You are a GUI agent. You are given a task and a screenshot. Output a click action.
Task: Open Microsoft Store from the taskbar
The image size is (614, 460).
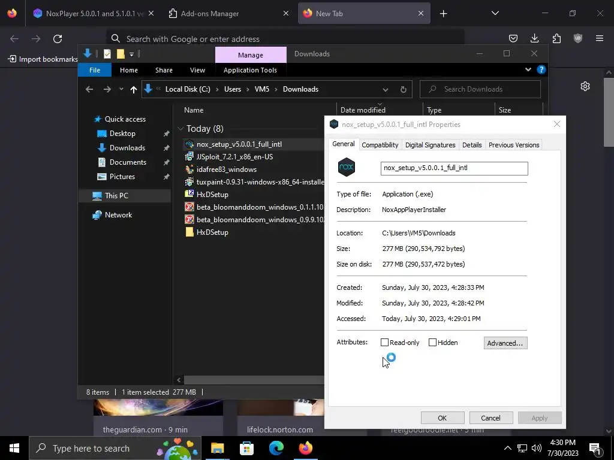[x=246, y=448]
